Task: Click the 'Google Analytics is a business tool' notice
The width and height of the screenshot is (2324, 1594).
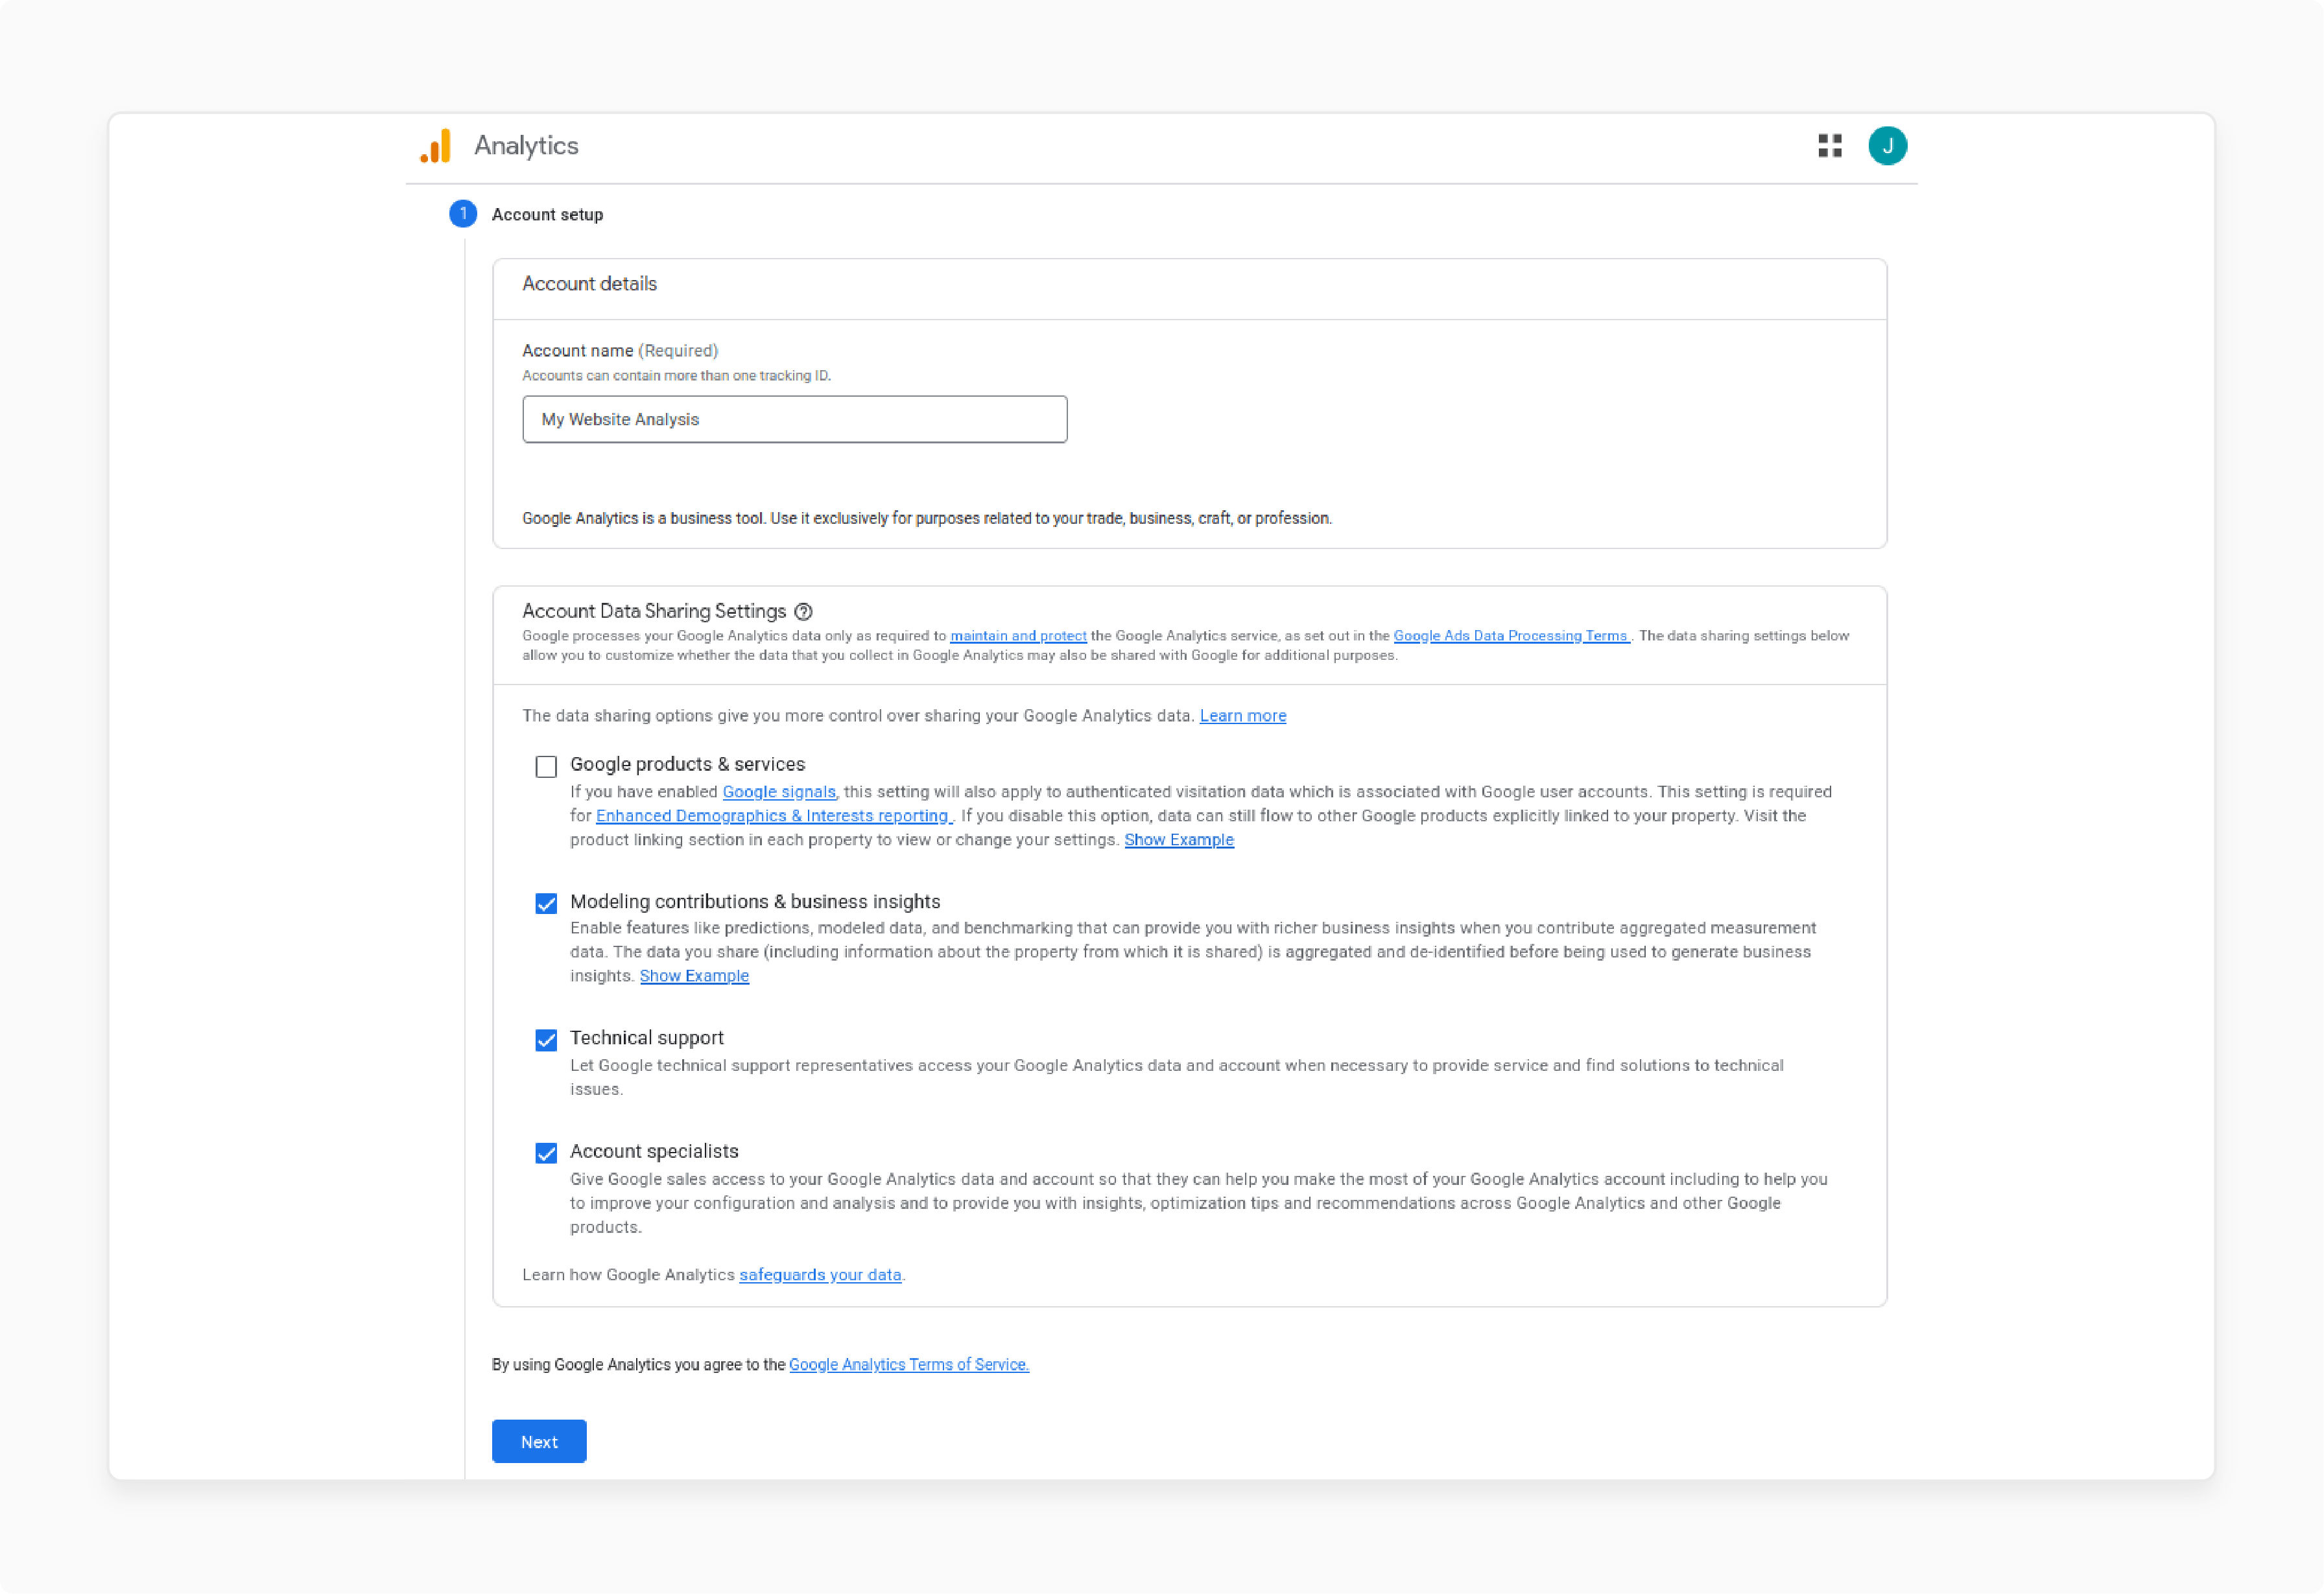Action: (927, 518)
